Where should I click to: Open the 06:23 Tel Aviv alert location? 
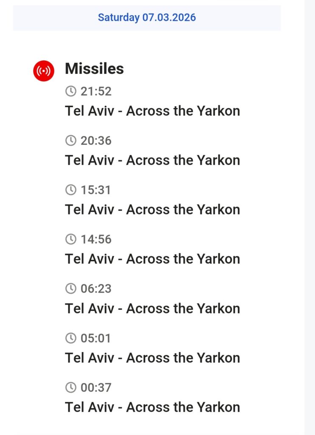(152, 308)
